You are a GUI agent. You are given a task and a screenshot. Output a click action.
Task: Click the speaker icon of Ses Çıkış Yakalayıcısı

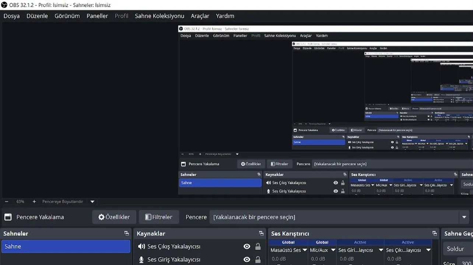tap(141, 247)
